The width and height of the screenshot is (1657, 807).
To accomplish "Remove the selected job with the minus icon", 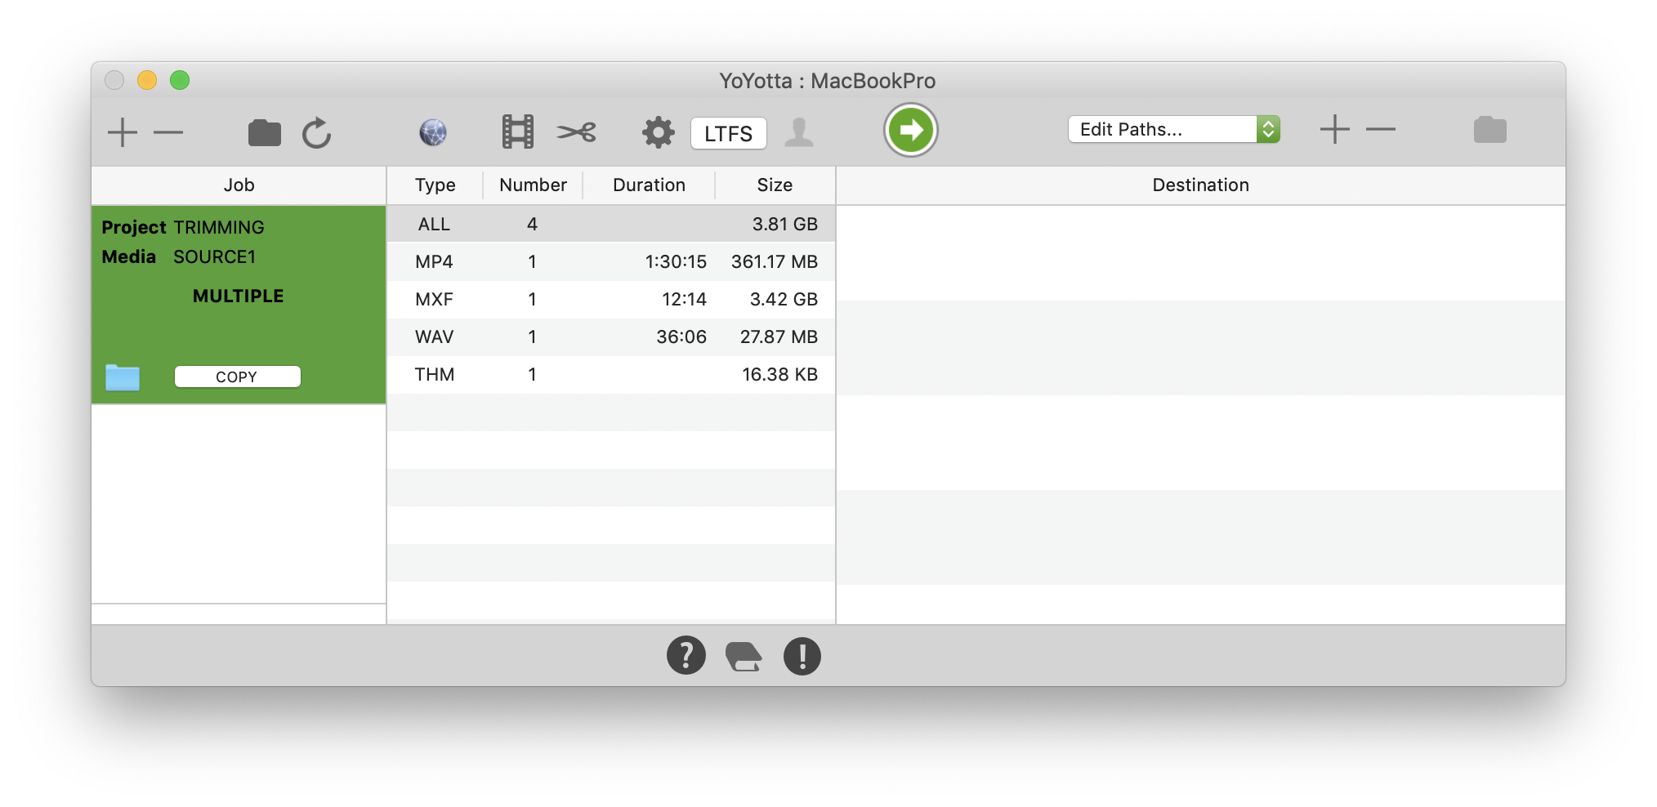I will tap(168, 132).
